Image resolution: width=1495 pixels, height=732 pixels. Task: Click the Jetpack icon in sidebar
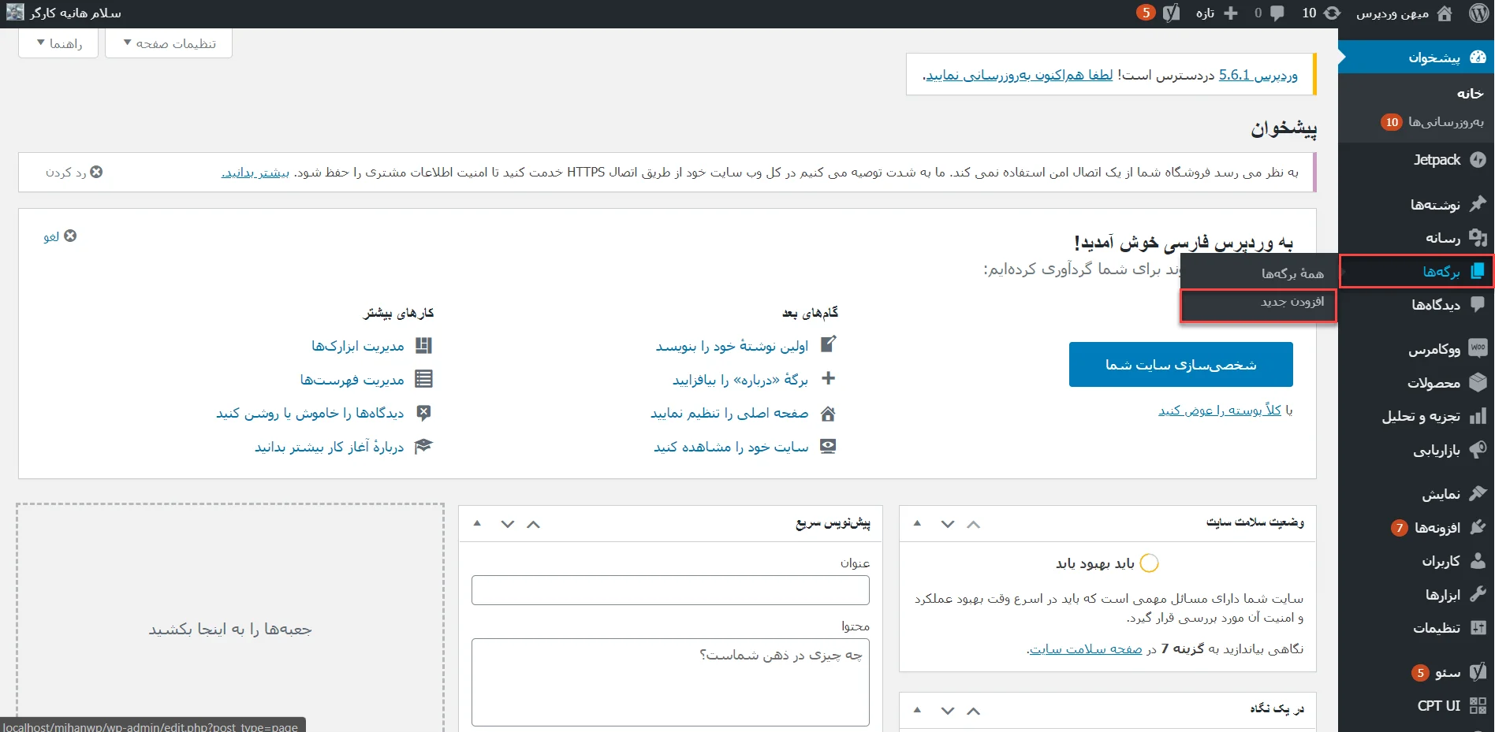(1478, 159)
